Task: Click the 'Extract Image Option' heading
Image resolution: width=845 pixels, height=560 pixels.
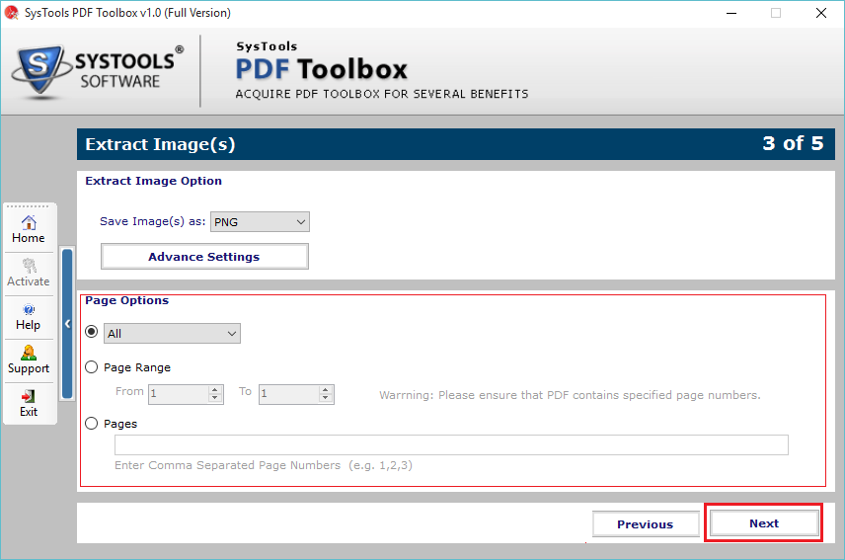Action: 154,181
